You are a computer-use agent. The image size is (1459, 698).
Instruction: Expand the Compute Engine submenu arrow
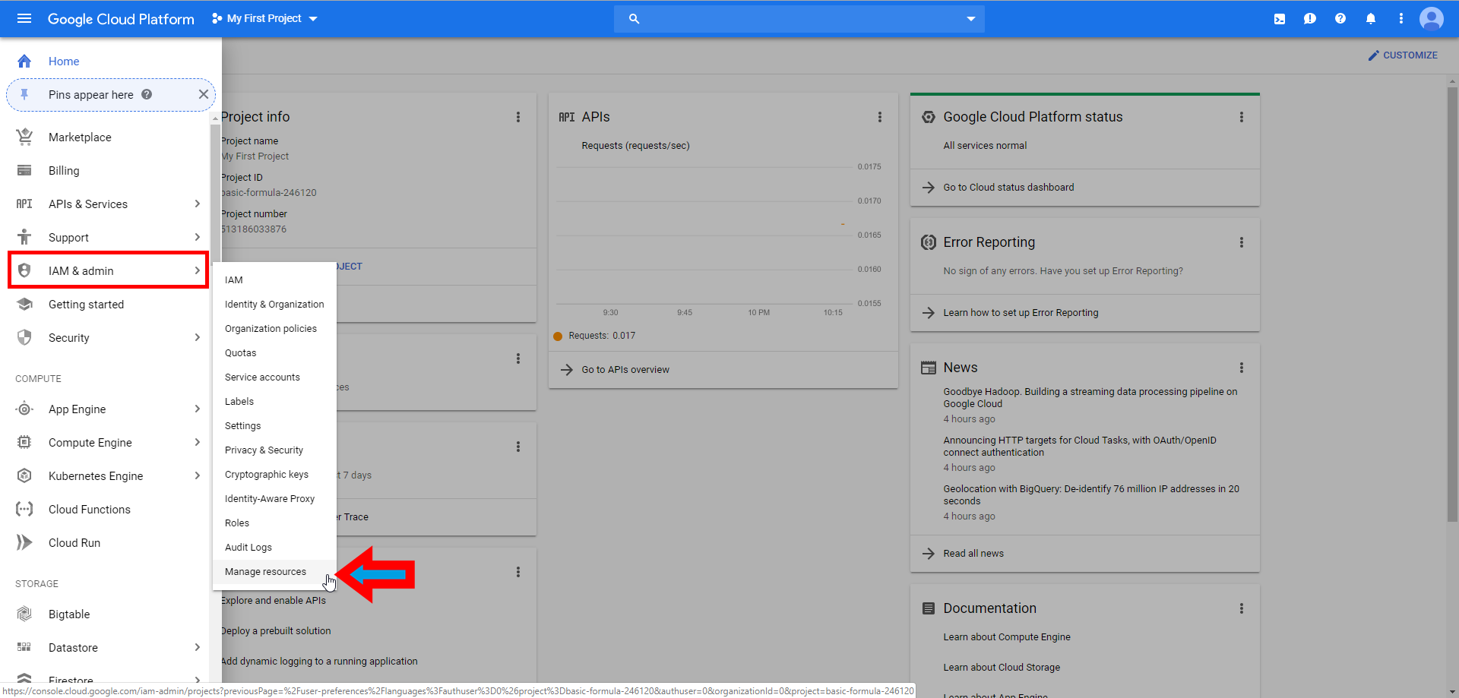coord(197,442)
